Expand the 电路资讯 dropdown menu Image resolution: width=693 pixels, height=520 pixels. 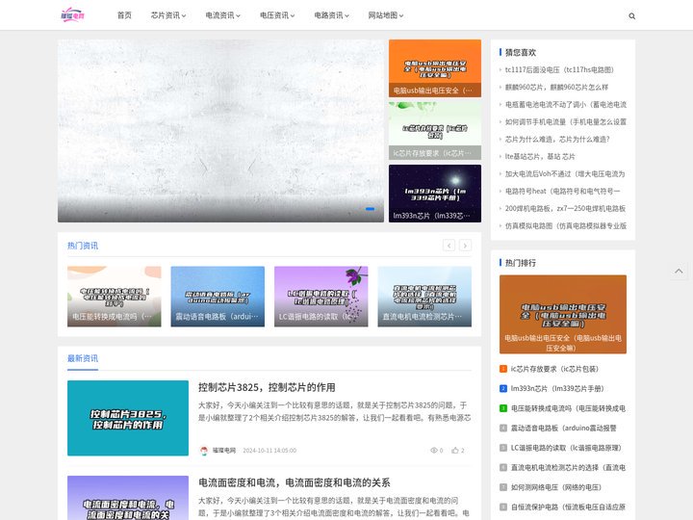[x=331, y=15]
